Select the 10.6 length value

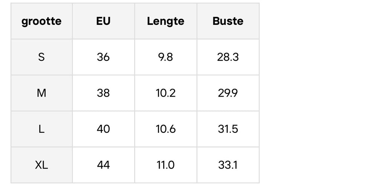(x=165, y=129)
